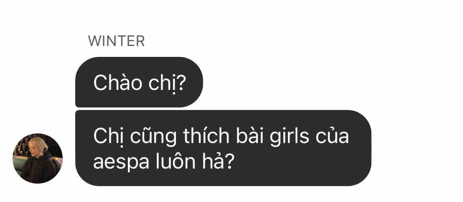463x202 pixels.
Task: Tap the empty right end of first bubble
Action: [194, 82]
